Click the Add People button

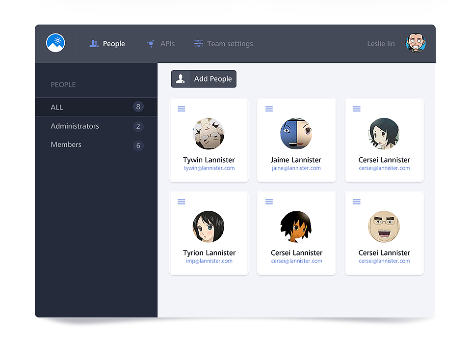click(204, 79)
